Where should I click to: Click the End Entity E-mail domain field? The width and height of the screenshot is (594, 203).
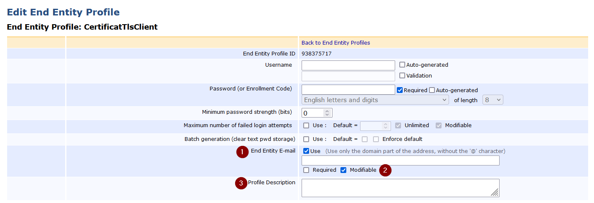400,160
